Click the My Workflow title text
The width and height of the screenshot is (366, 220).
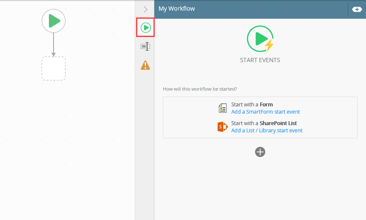176,9
